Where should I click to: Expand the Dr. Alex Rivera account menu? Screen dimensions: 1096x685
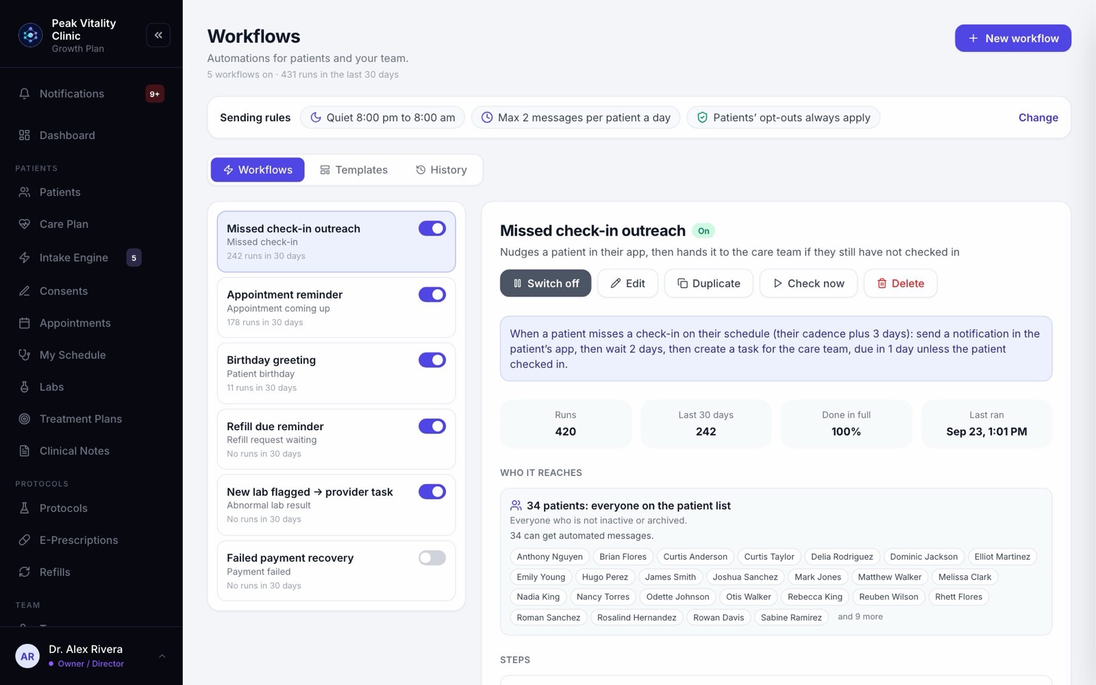pos(162,656)
